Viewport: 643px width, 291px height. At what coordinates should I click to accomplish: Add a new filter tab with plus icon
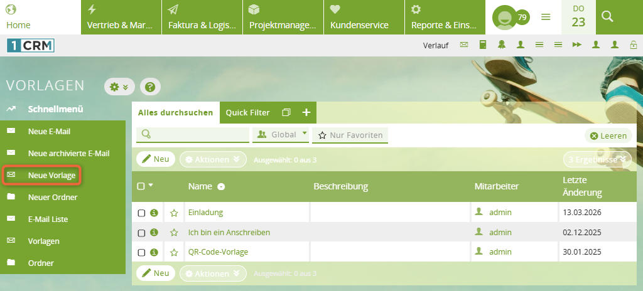click(x=306, y=112)
